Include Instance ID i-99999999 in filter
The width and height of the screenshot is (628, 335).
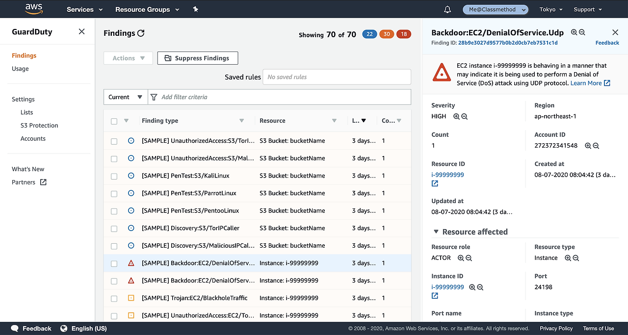pos(472,287)
